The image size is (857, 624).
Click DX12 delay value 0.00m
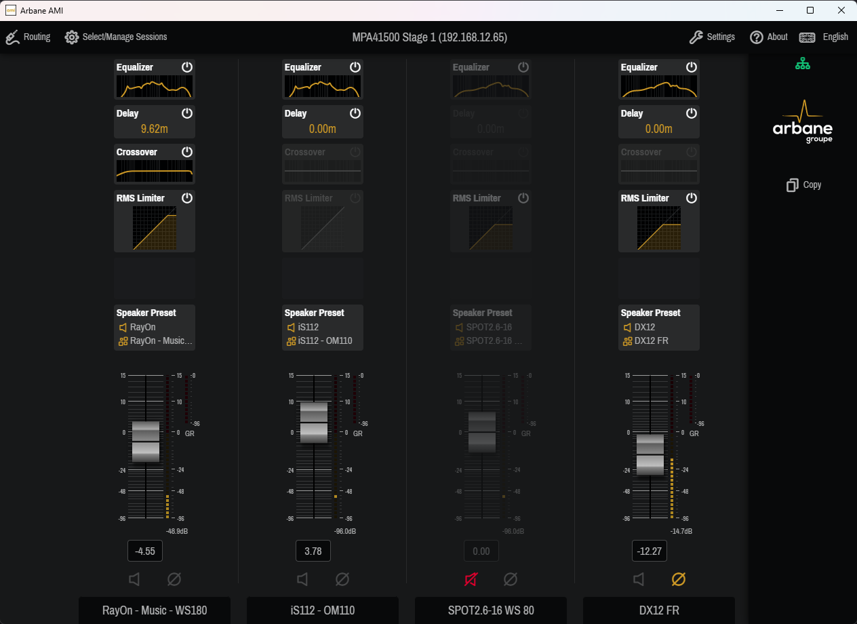click(659, 129)
